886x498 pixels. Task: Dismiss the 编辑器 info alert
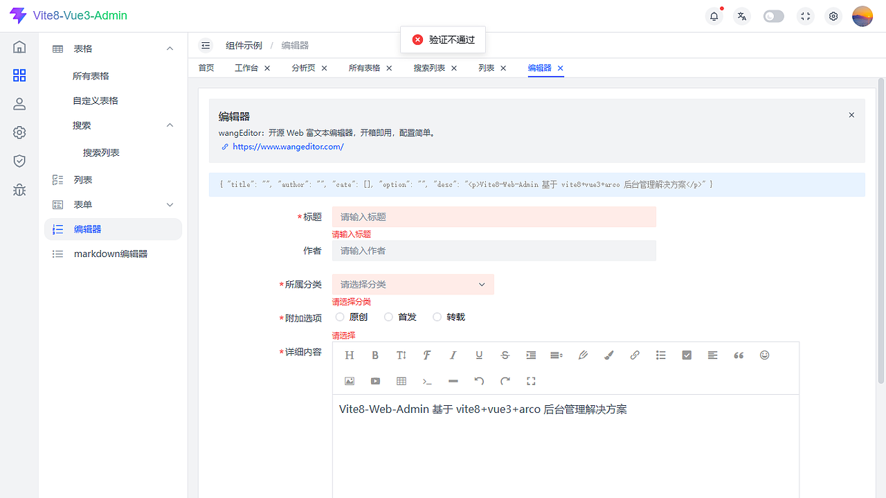click(x=851, y=115)
